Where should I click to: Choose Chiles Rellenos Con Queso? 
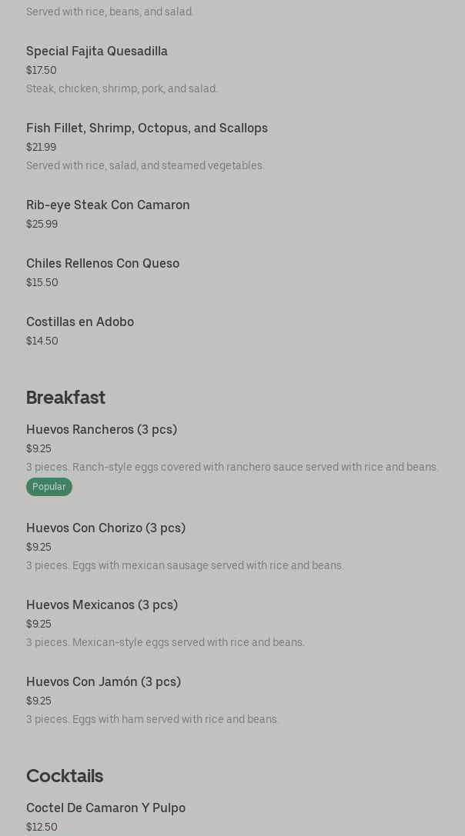[x=102, y=263]
